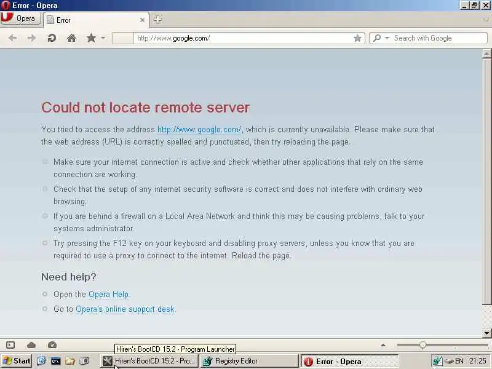Click the network tray icon

[437, 361]
